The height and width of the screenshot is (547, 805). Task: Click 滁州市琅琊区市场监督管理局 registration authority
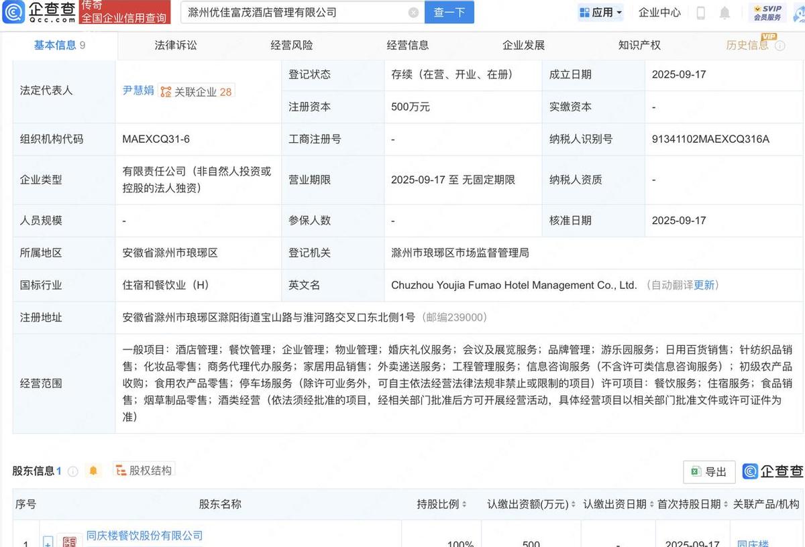pyautogui.click(x=460, y=253)
